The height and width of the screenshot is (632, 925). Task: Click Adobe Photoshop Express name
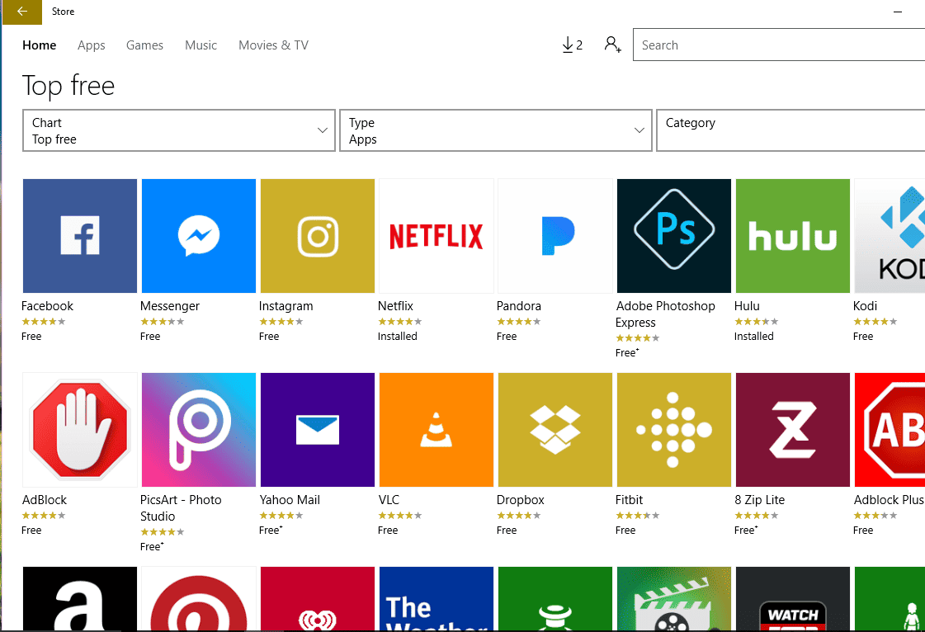pos(665,314)
